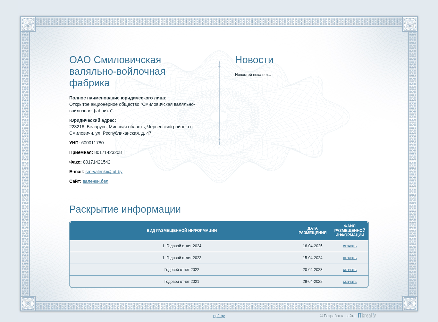Image resolution: width=438 pixels, height=322 pixels.
Task: Click the Полное наименование юридического лица label
Action: tap(118, 98)
